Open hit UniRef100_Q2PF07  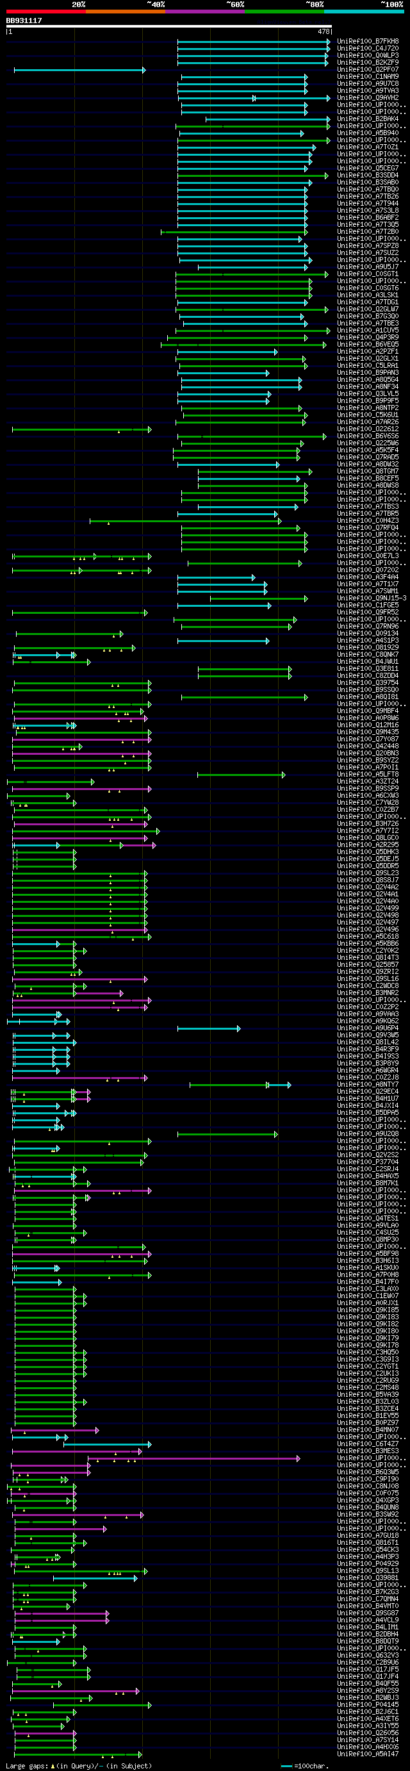click(x=367, y=69)
